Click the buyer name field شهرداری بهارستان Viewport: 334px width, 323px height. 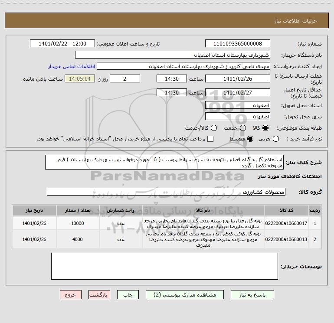tap(173, 55)
